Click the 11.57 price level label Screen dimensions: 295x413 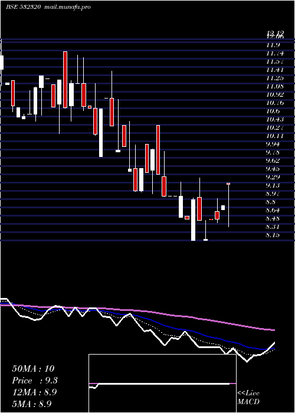click(275, 61)
